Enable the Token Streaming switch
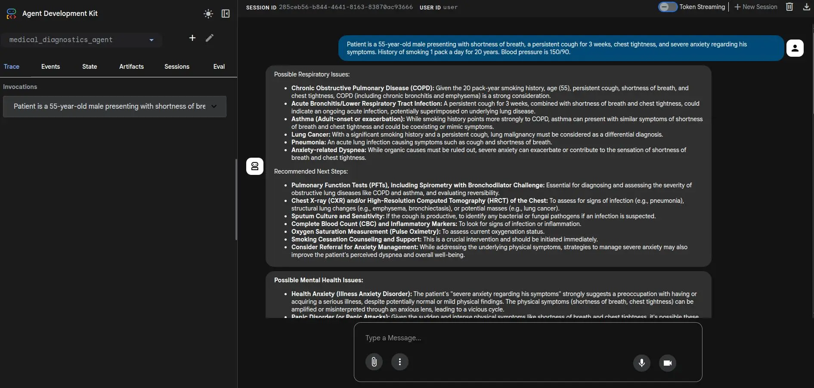The height and width of the screenshot is (388, 814). click(667, 7)
